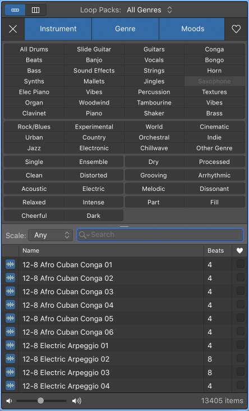This screenshot has width=249, height=411.
Task: Favorite 12-8 Afro Cuban Conga 05
Action: 241,318
